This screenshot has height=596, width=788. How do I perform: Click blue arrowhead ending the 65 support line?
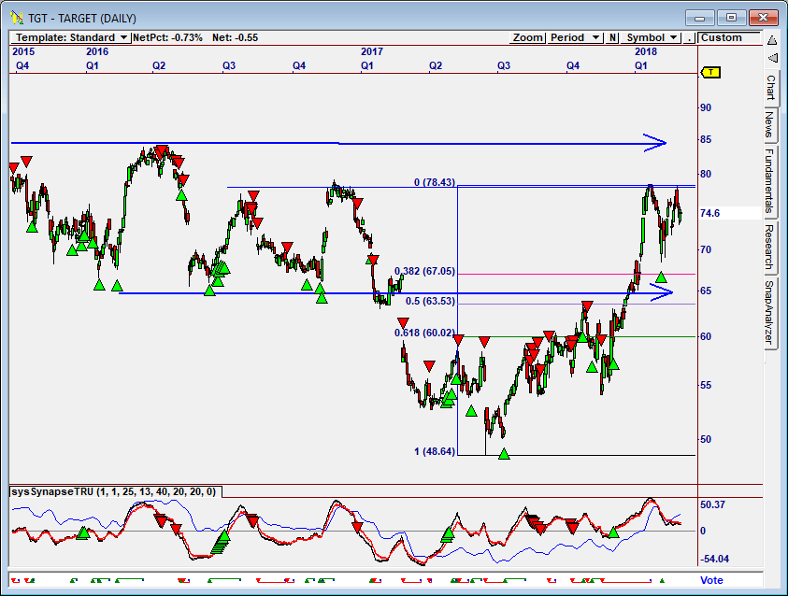662,292
